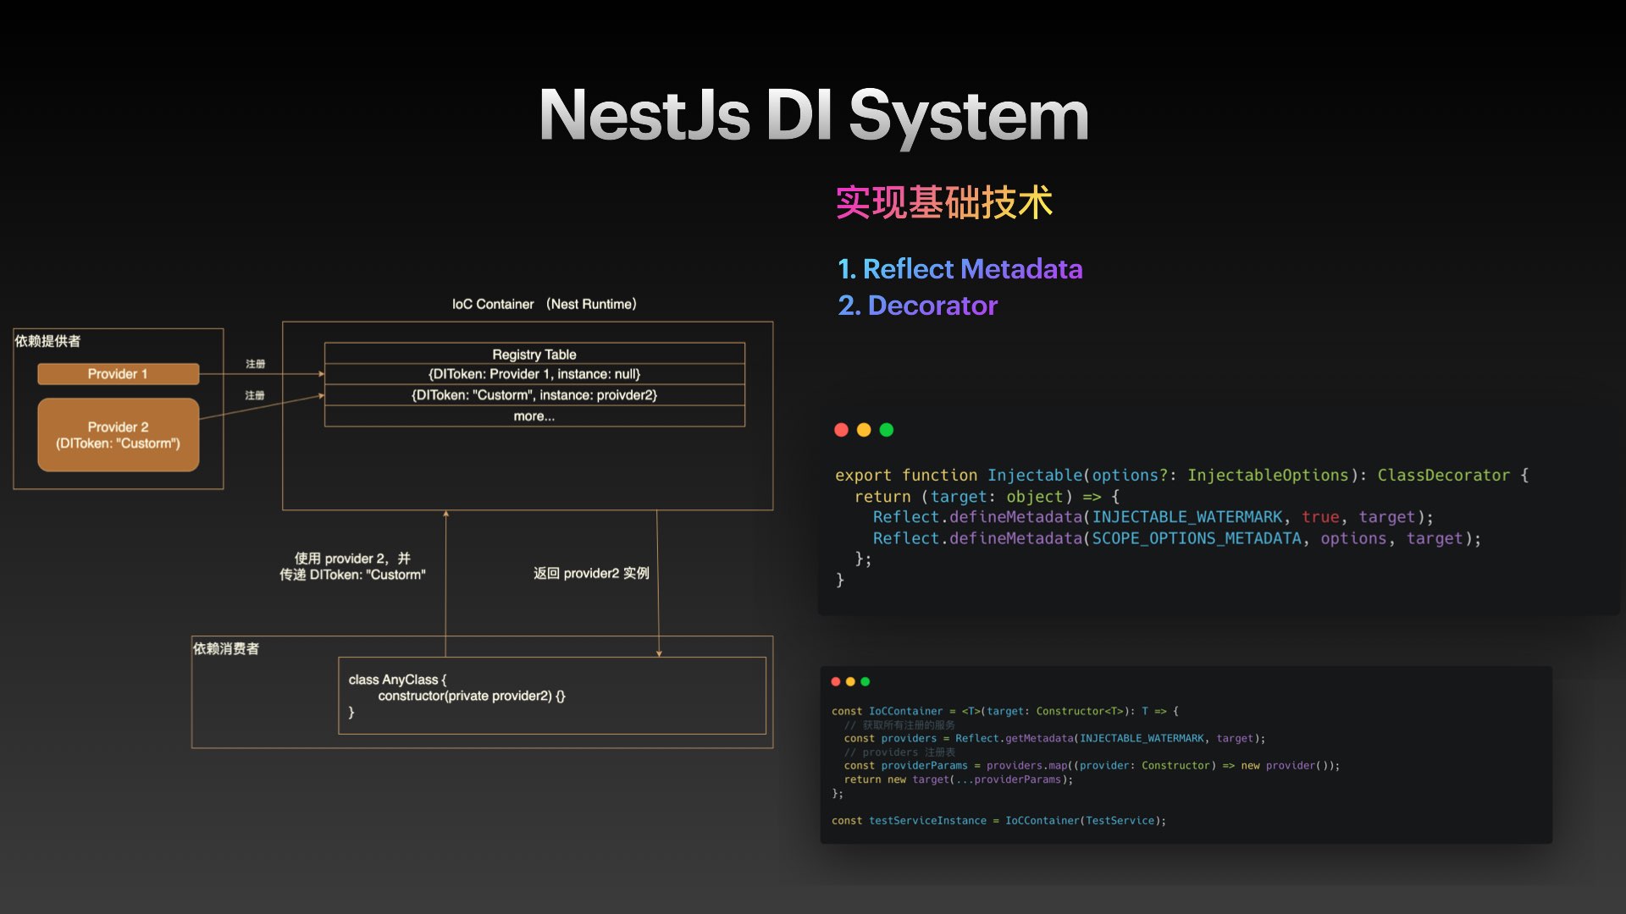
Task: Click the Registry Table header in IoC Container
Action: click(535, 353)
